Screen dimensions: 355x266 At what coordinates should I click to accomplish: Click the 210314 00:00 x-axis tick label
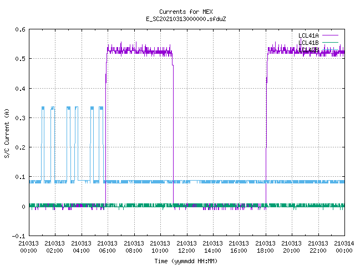(344, 247)
